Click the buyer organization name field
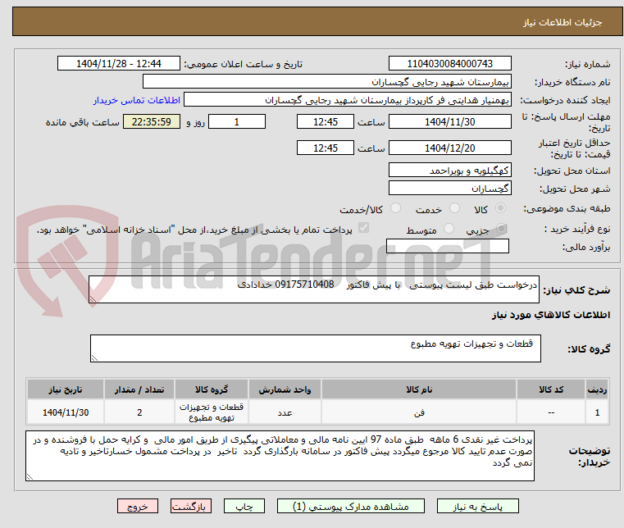The height and width of the screenshot is (528, 624). [x=326, y=81]
